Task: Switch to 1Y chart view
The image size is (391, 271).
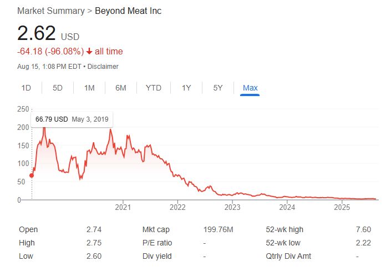Action: tap(186, 88)
